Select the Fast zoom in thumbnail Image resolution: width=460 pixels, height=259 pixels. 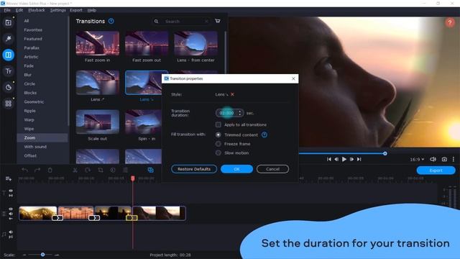coord(98,43)
